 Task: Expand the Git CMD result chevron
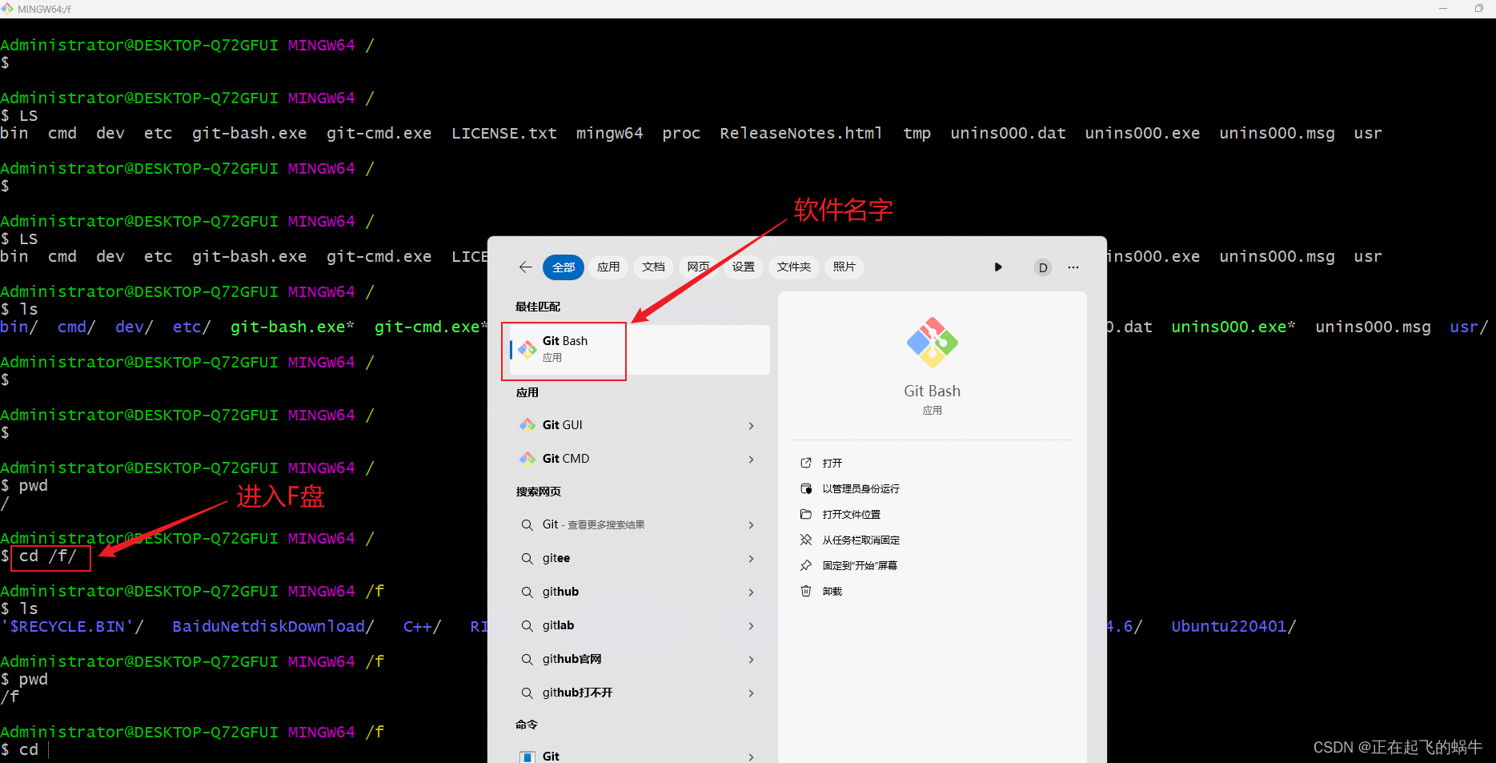(x=751, y=460)
